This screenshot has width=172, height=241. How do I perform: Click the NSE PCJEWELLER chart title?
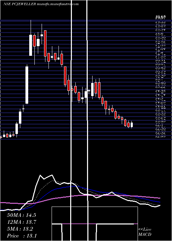[x=20, y=4]
